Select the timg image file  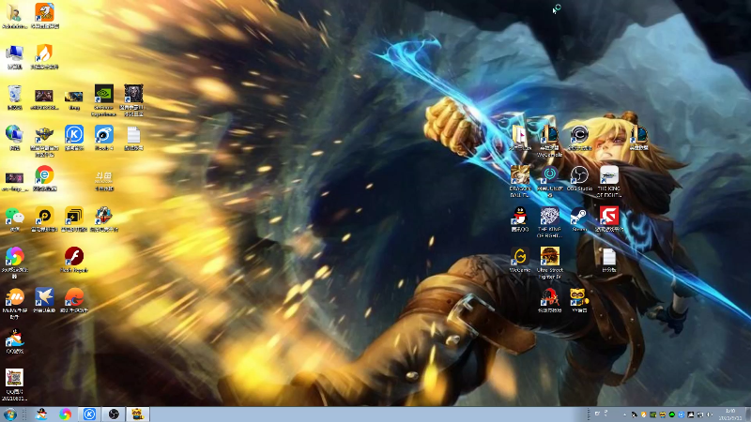[x=74, y=99]
